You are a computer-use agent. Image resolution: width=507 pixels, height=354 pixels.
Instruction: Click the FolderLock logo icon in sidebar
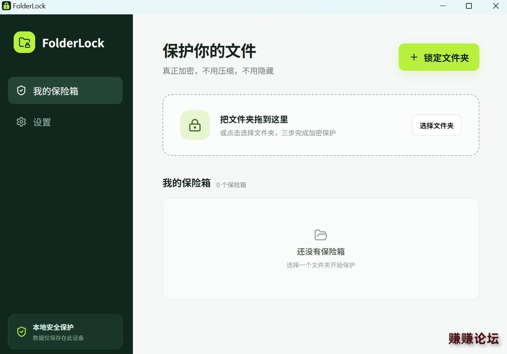[24, 42]
